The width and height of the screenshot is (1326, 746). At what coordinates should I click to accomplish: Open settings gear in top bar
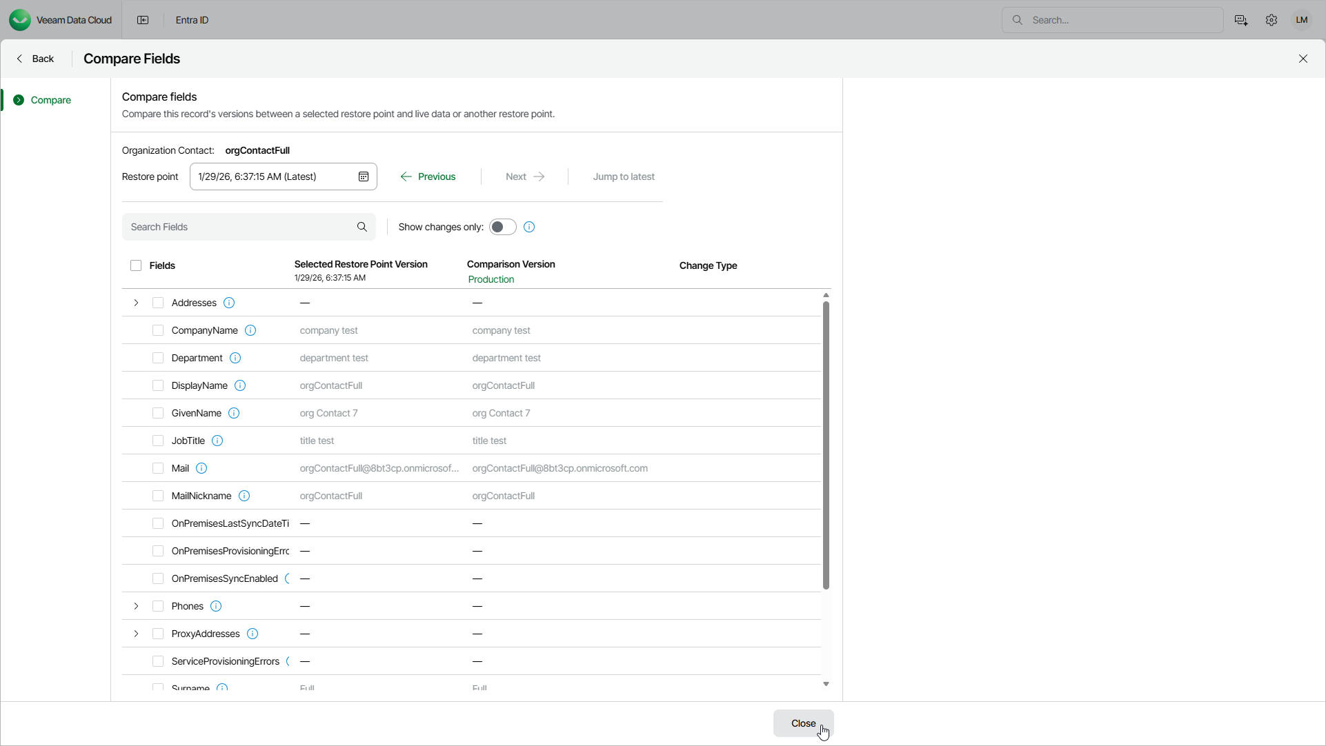coord(1271,20)
